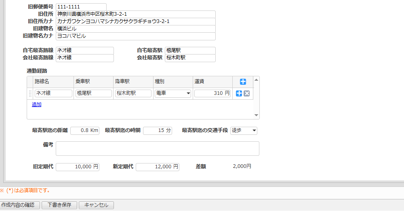Click the scroll up arrow of the route table
Image resolution: width=404 pixels, height=222 pixels.
click(256, 80)
